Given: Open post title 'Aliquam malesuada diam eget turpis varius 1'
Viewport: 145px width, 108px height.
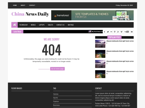Looking at the screenshot, I should click(x=120, y=42).
